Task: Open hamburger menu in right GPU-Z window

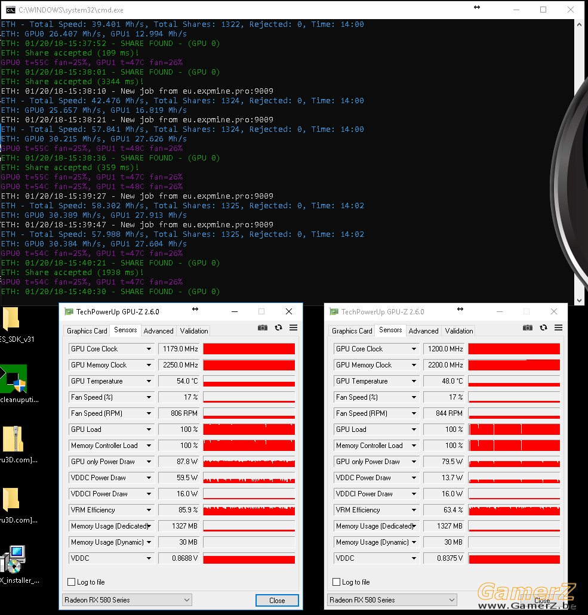Action: pos(559,327)
